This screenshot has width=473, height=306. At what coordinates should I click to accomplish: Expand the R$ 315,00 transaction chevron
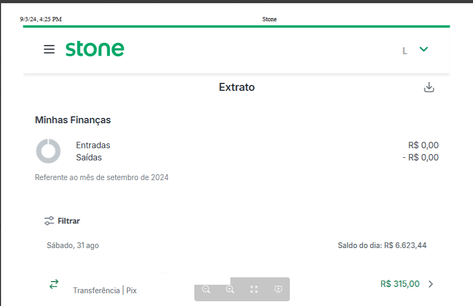(431, 284)
